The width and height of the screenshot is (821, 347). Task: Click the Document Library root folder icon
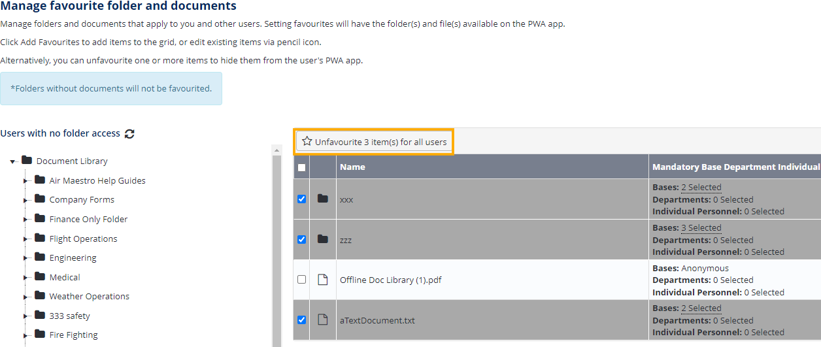point(27,161)
